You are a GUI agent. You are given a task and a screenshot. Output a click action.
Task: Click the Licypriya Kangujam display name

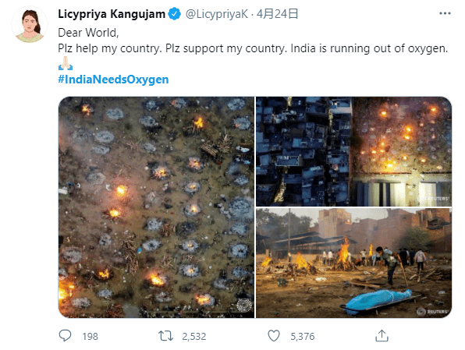tap(112, 14)
